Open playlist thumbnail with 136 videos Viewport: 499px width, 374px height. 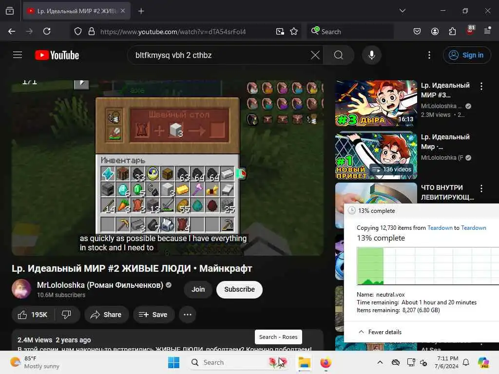[376, 155]
